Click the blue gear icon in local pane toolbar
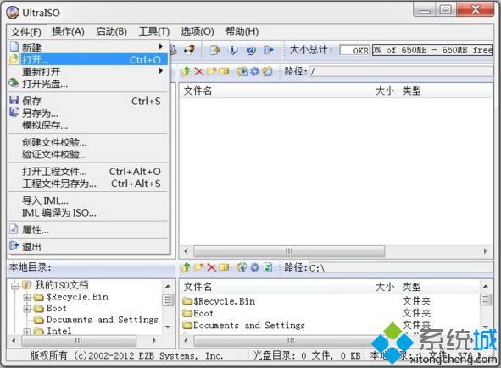501x368 pixels. [254, 267]
